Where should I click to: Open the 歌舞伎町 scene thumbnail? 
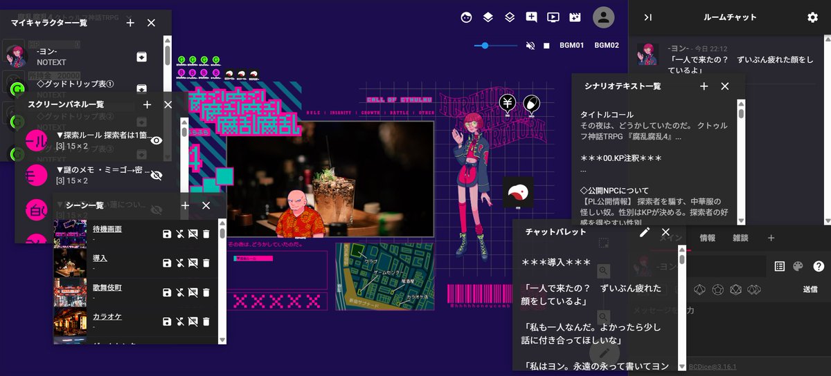click(x=70, y=292)
